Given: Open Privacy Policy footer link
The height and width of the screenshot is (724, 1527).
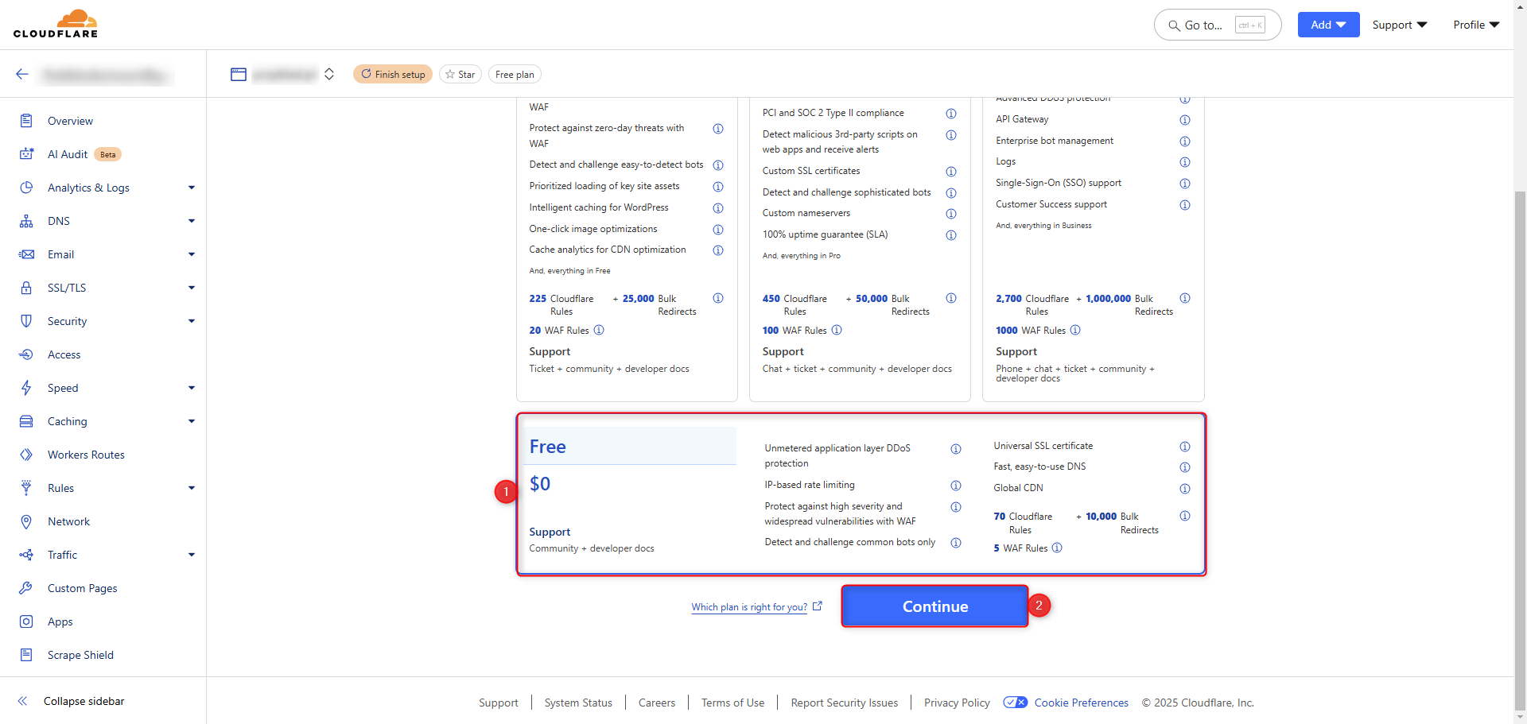Looking at the screenshot, I should pyautogui.click(x=957, y=703).
